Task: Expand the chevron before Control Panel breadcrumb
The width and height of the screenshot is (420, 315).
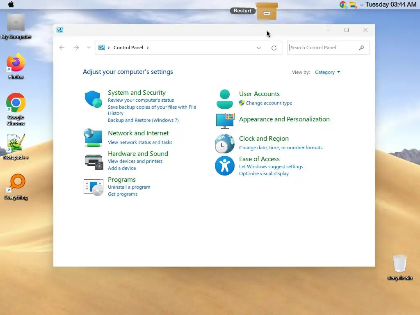Action: click(109, 48)
